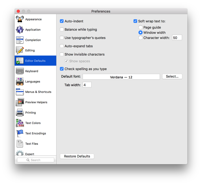The image size is (202, 185).
Task: Click the Keyboard icon in sidebar
Action: (x=20, y=71)
